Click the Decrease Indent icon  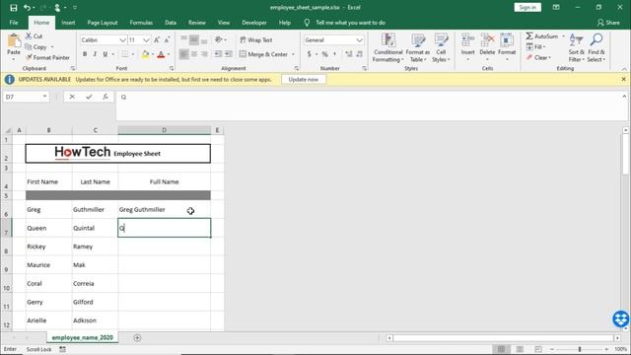tap(218, 54)
